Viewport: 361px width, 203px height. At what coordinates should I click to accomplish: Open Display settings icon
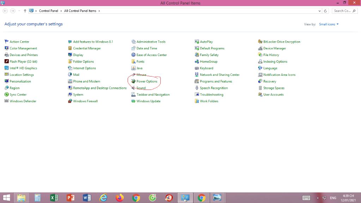coord(70,55)
